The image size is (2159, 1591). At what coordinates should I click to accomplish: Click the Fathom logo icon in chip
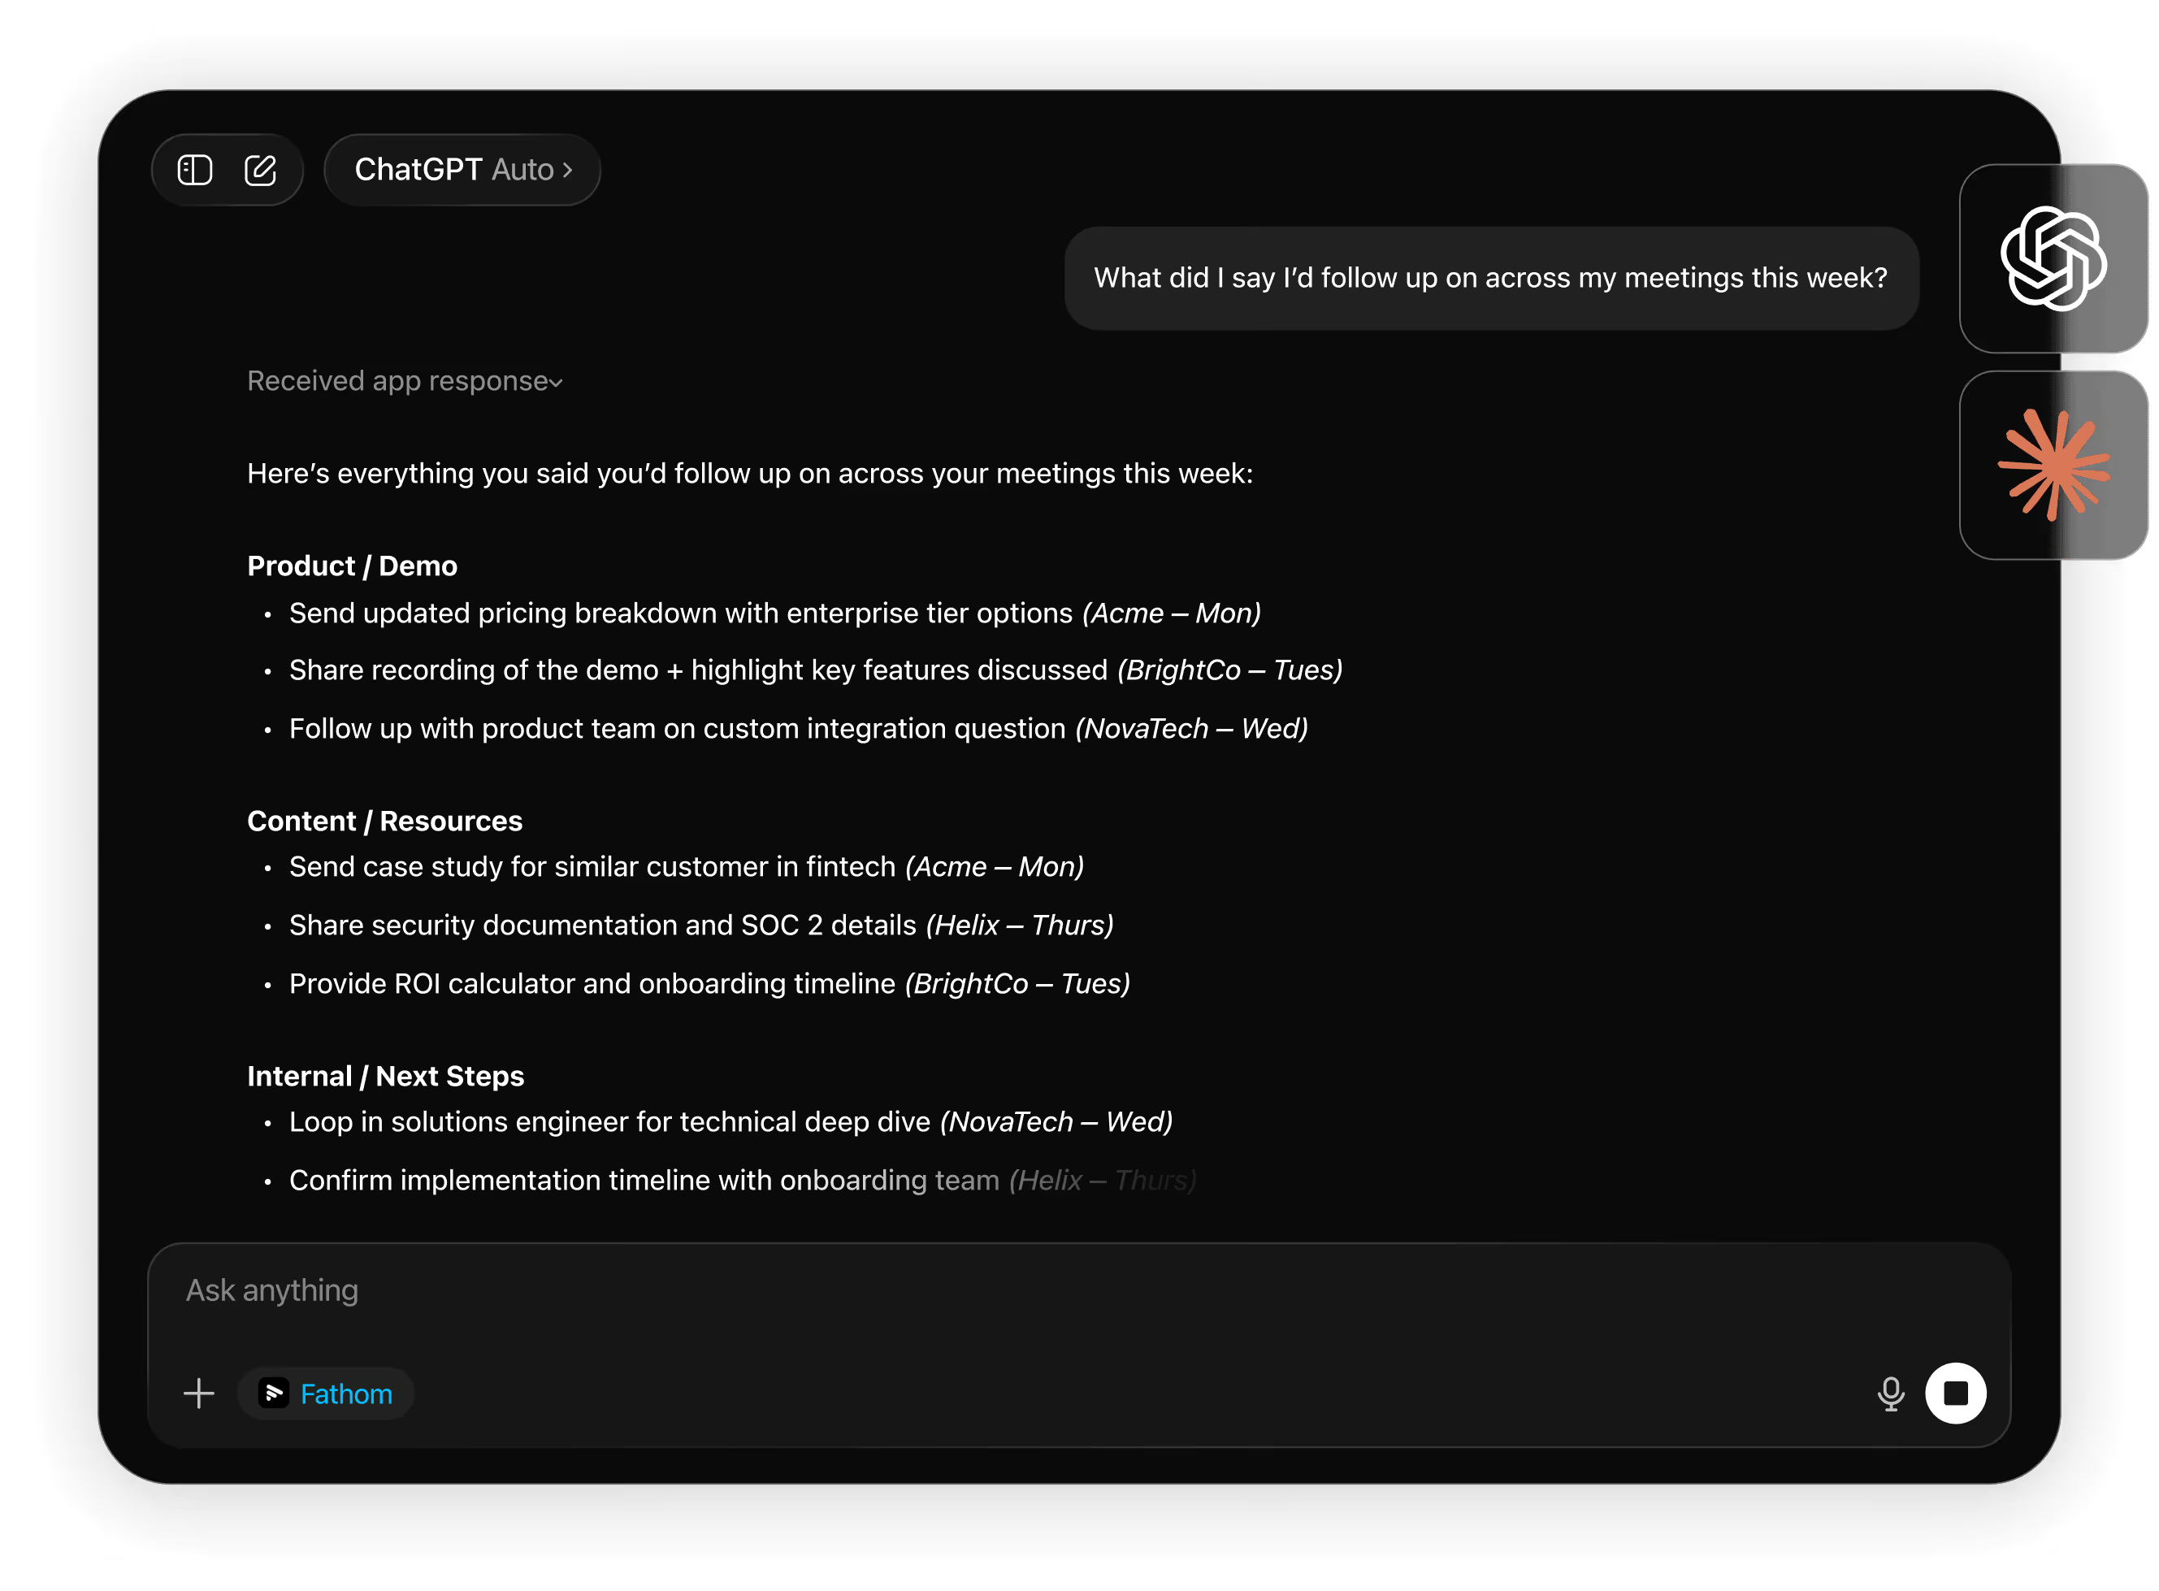pos(274,1394)
